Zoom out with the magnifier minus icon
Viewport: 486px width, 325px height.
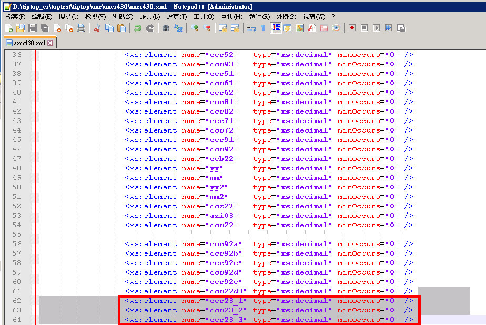click(207, 28)
